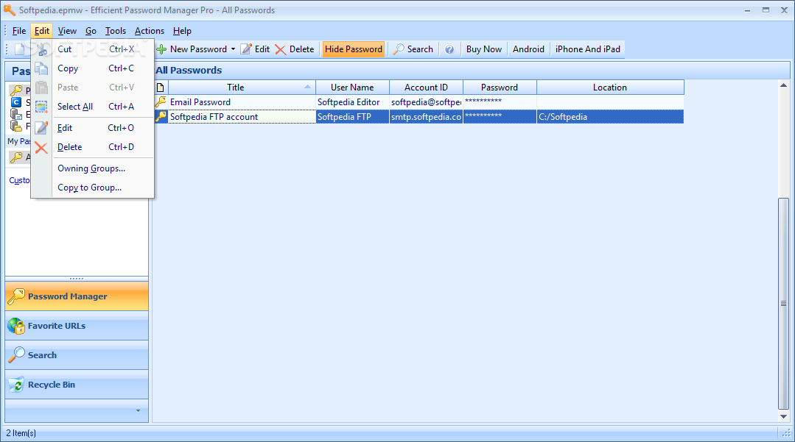
Task: Click the vertical scrollbar down arrow
Action: [784, 417]
